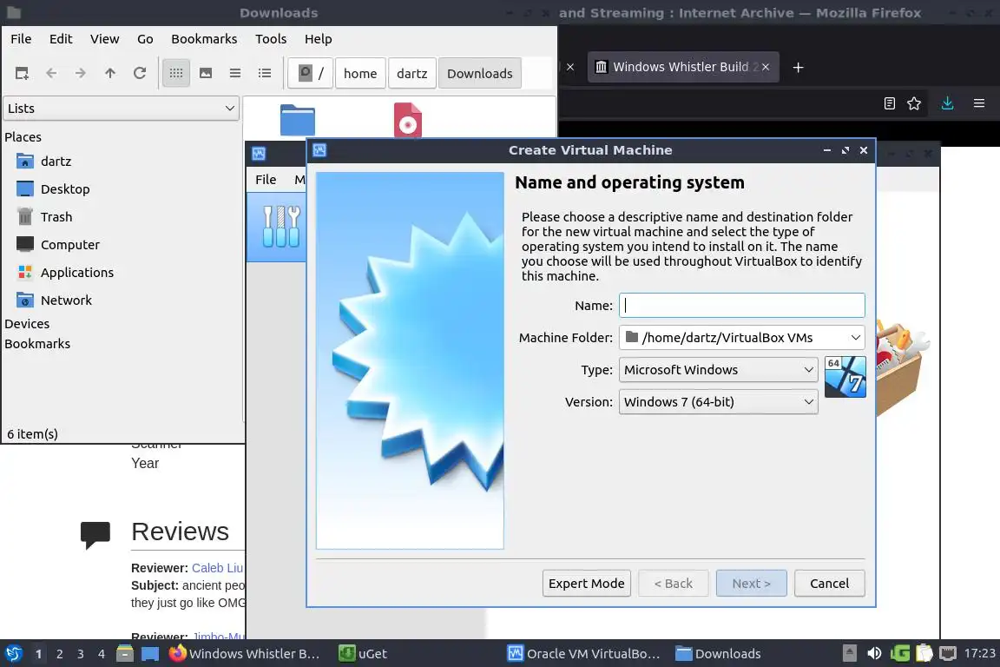Open the Machine Folder dropdown
This screenshot has height=667, width=1000.
pyautogui.click(x=741, y=338)
